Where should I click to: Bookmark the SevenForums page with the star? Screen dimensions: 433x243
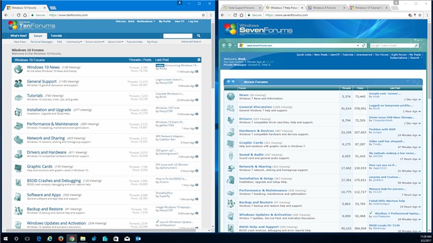tap(420, 15)
